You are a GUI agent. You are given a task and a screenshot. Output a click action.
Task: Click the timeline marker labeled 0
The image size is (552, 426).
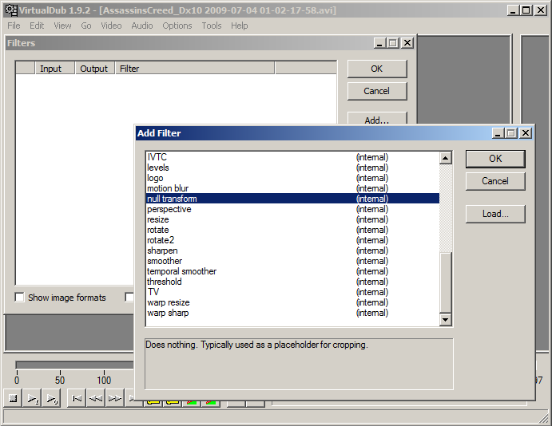pyautogui.click(x=17, y=380)
